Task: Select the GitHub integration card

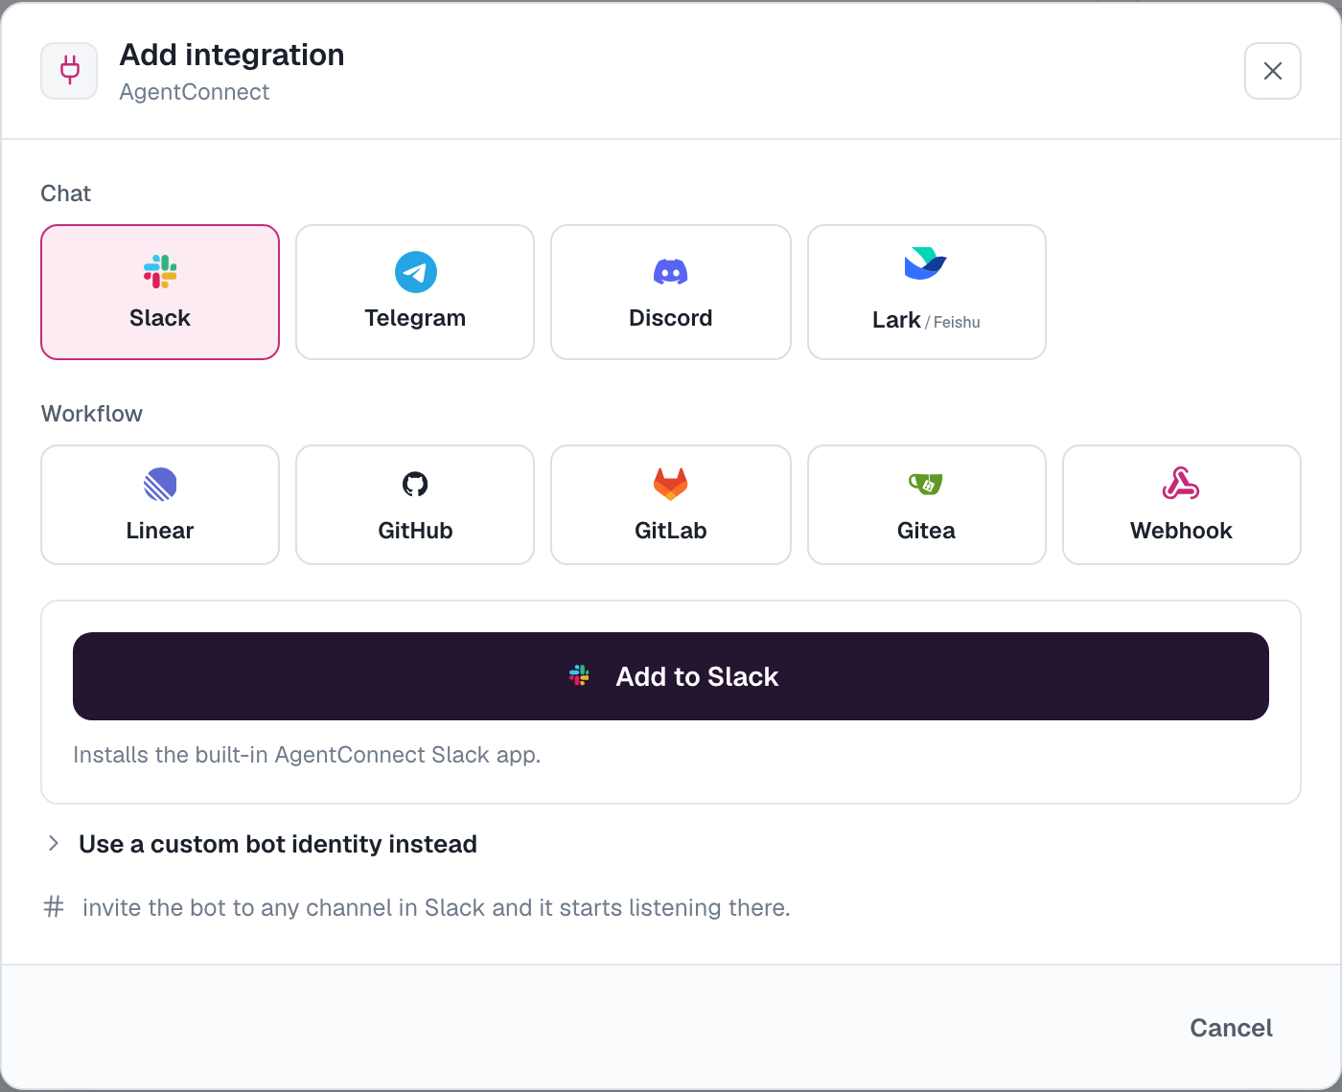Action: [x=415, y=505]
